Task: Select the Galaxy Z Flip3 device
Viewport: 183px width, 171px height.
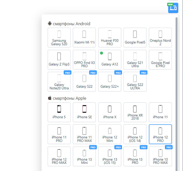Action: 59,60
